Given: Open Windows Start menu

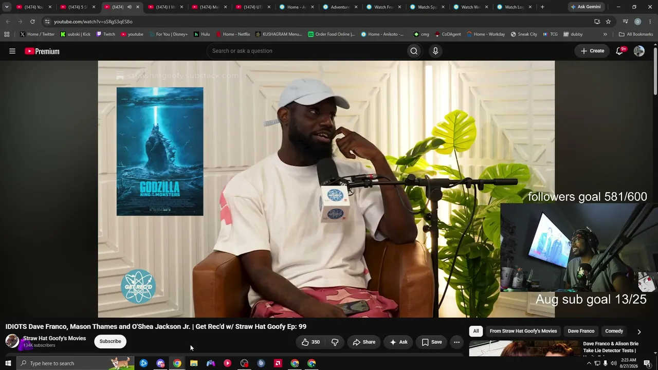Looking at the screenshot, I should tap(8, 363).
